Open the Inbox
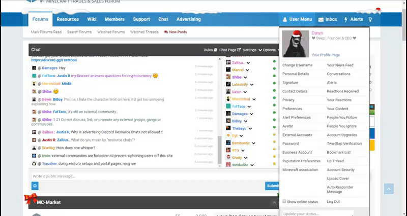 point(328,19)
